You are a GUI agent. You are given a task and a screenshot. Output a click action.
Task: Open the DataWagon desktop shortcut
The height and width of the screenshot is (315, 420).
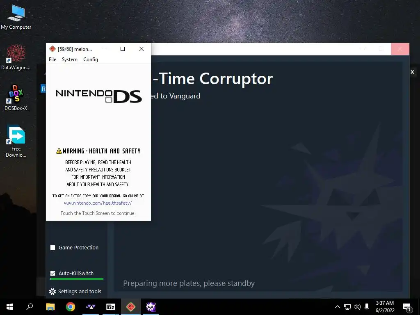(16, 57)
